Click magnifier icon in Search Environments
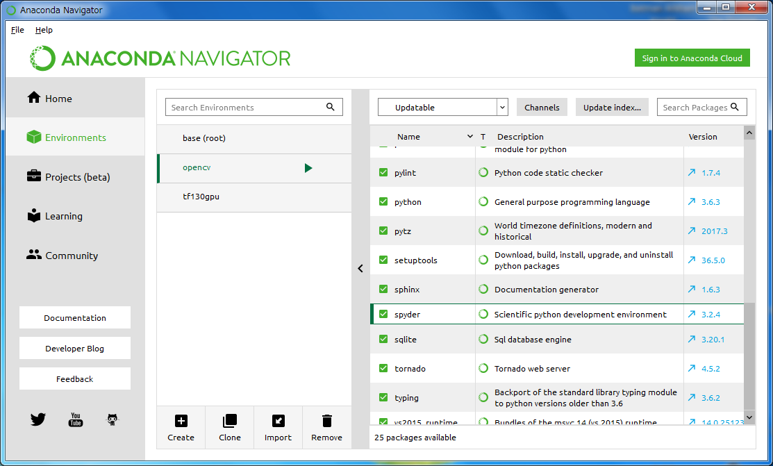773x466 pixels. tap(331, 106)
